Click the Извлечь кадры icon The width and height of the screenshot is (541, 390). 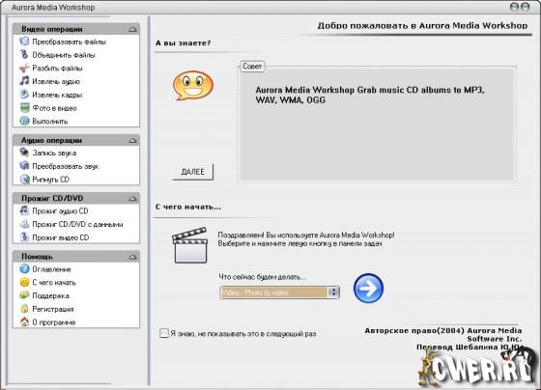click(x=24, y=95)
